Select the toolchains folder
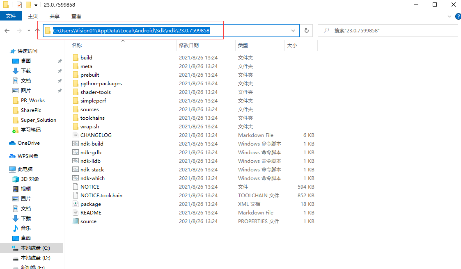 click(x=92, y=118)
